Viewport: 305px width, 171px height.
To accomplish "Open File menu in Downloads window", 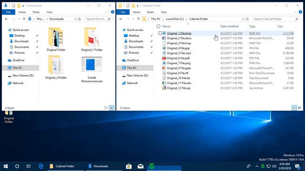I will click(9, 12).
